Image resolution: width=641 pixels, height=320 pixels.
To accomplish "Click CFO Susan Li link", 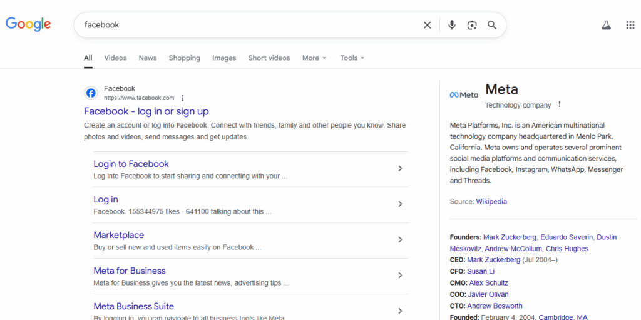I will pos(481,271).
